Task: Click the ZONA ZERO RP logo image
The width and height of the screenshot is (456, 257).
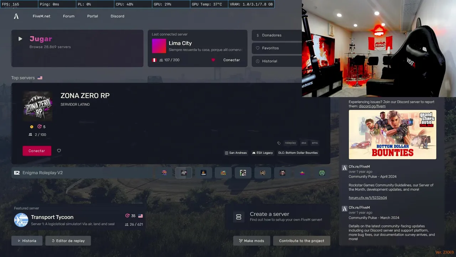Action: click(x=37, y=106)
